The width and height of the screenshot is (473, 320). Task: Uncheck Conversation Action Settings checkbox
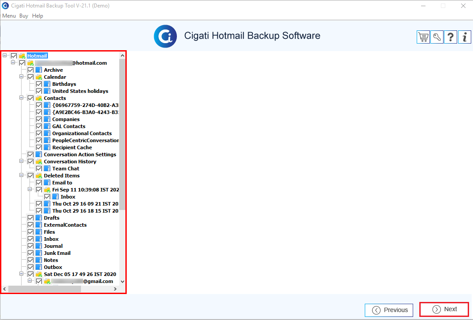[x=30, y=154]
